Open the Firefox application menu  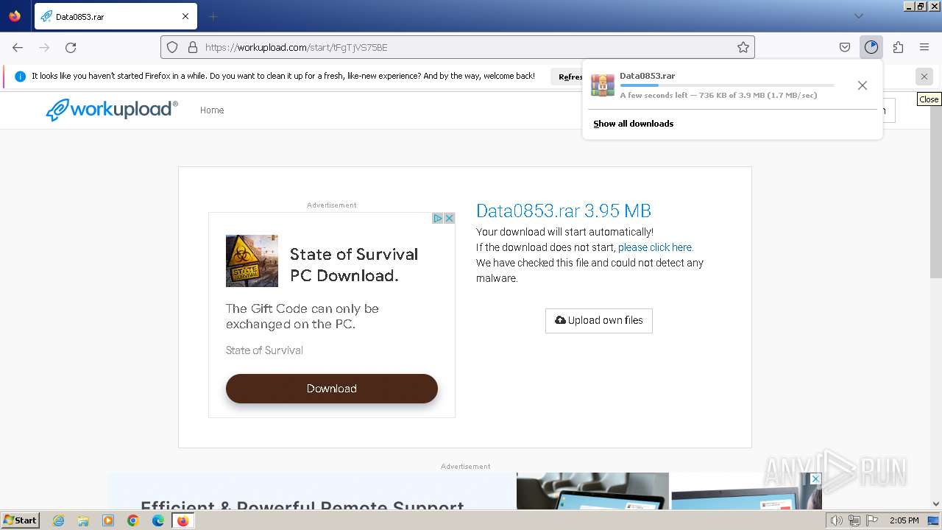(x=924, y=47)
